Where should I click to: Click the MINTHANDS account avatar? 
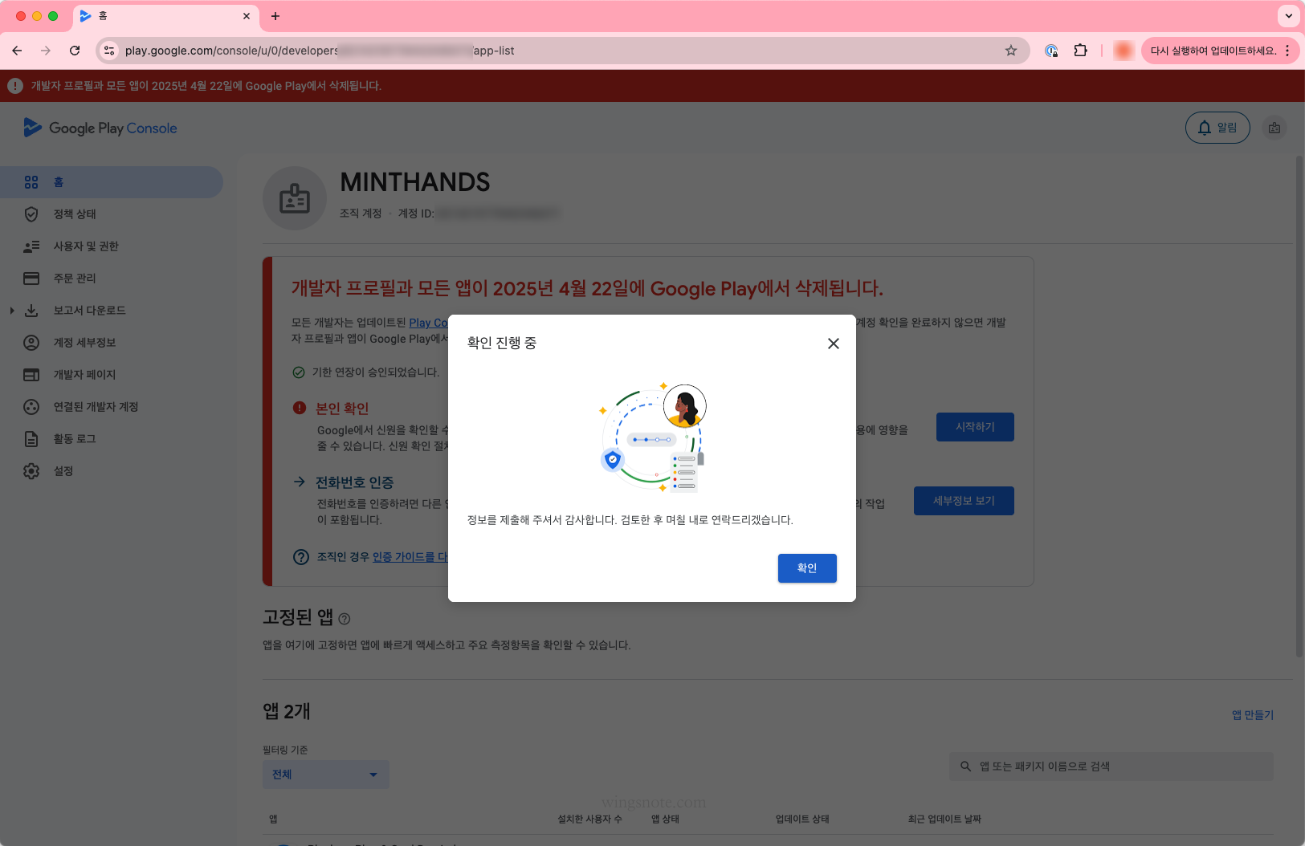point(295,198)
